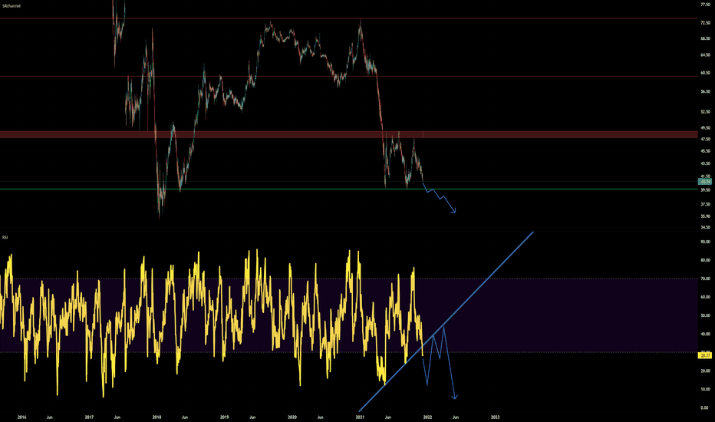Image resolution: width=715 pixels, height=422 pixels.
Task: Click the 49.50 price axis label
Action: pyautogui.click(x=705, y=128)
